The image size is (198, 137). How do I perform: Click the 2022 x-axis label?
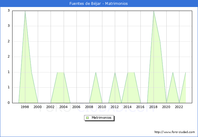coord(179,107)
